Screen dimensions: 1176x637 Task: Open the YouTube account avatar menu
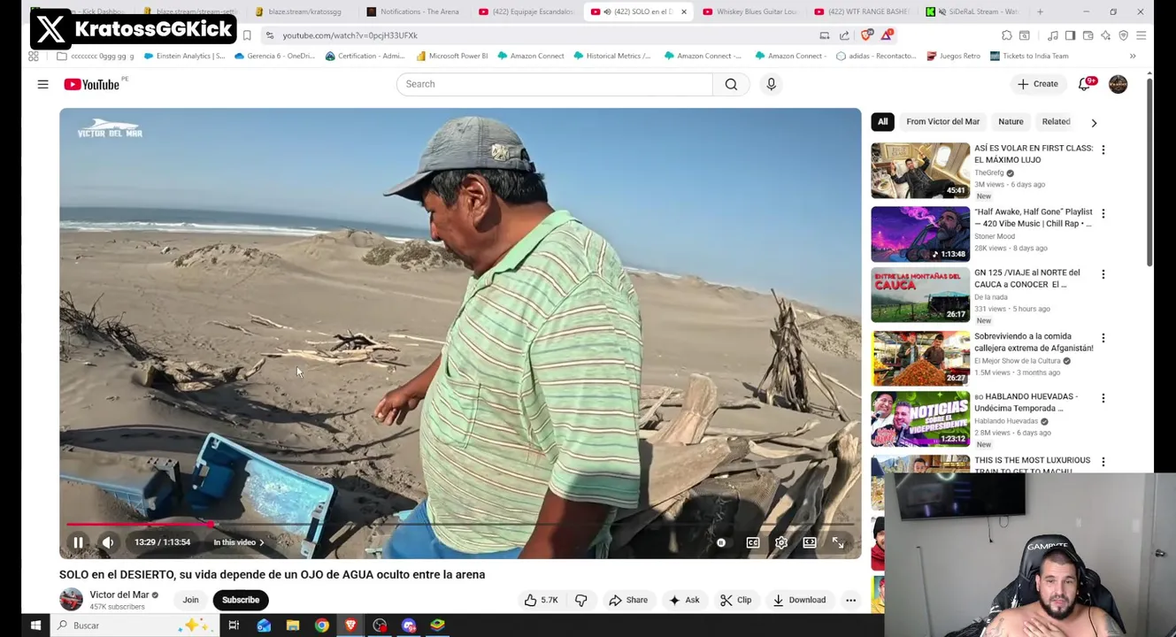pyautogui.click(x=1118, y=84)
